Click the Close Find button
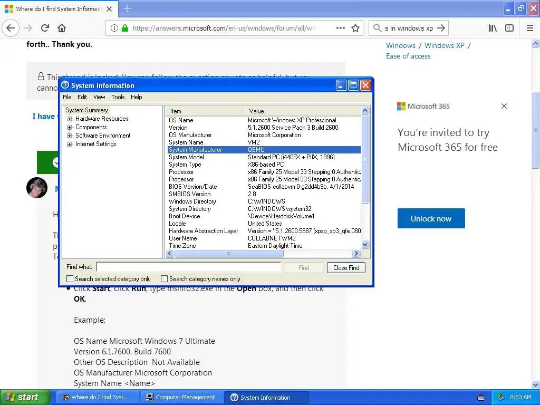 click(346, 267)
